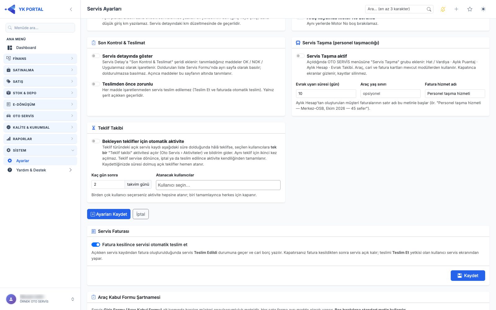
Task: Enable Servis detayında göster toggle
Action: [96, 56]
